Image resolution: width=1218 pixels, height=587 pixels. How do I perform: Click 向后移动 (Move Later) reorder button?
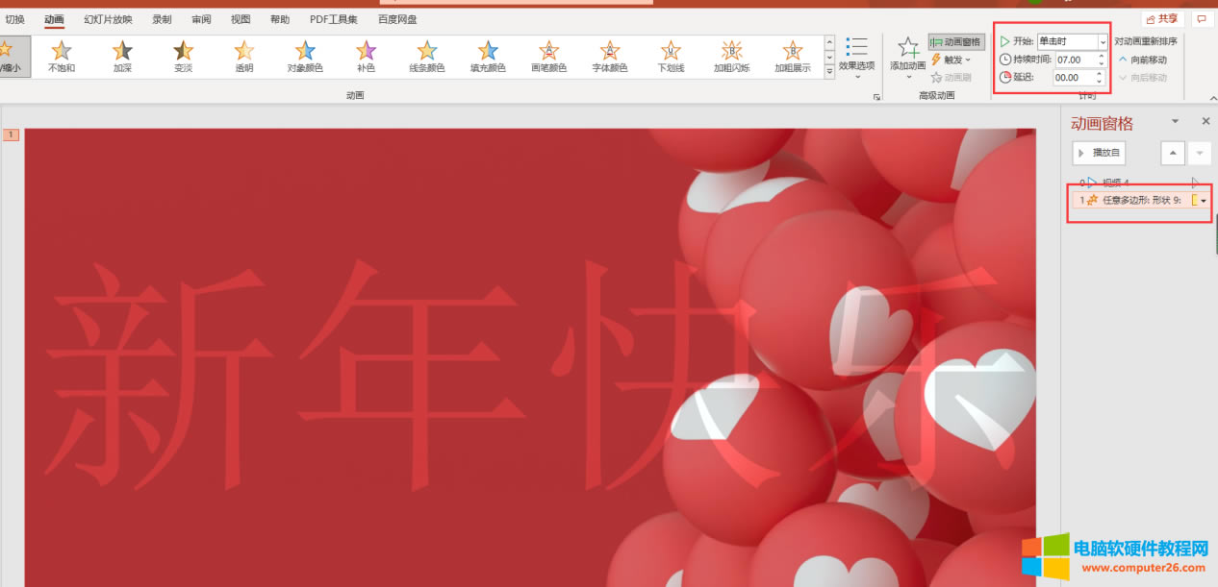1142,77
